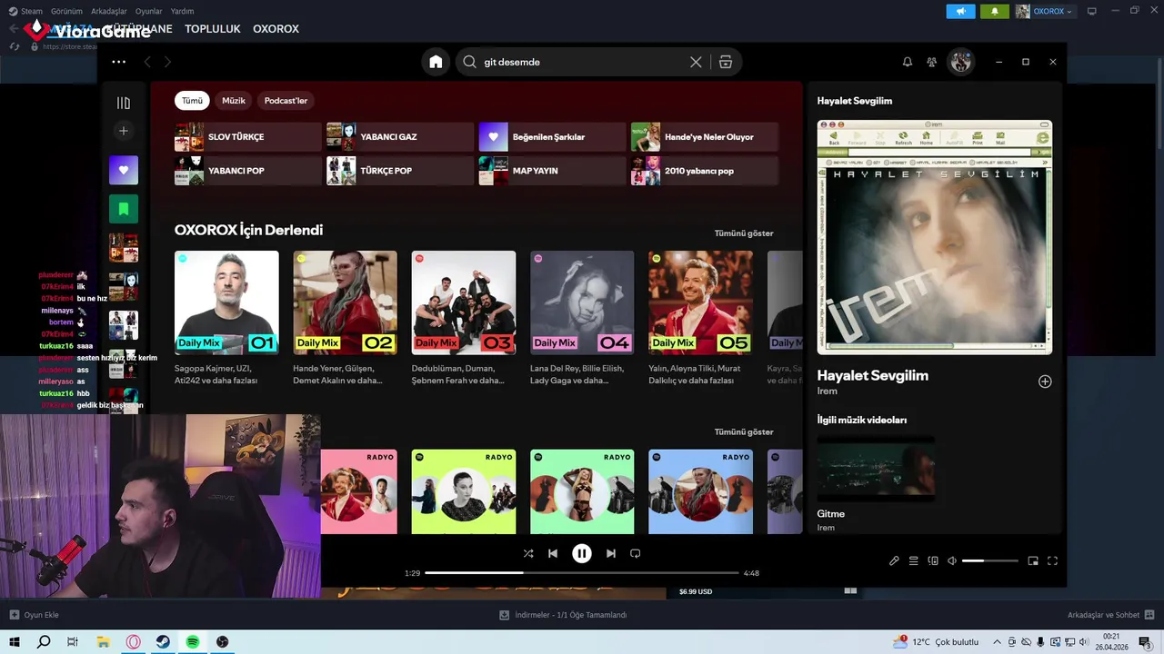Viewport: 1164px width, 654px height.
Task: Open the three-dot Spotify menu
Action: coord(118,62)
